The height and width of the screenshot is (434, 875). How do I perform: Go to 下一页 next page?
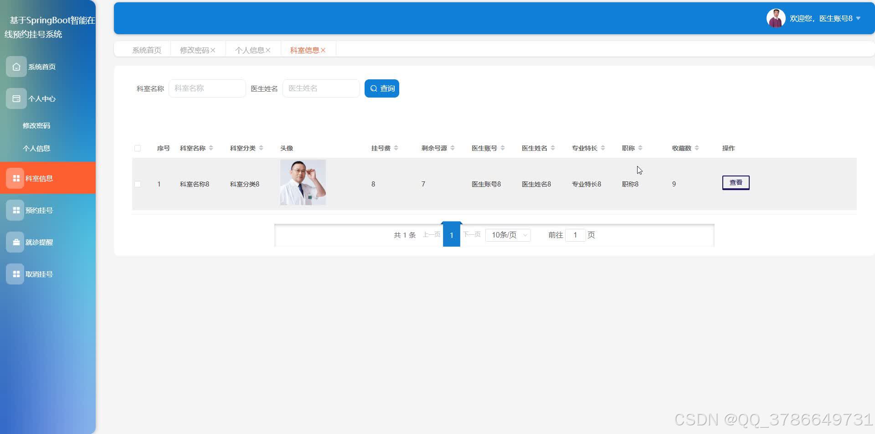pos(472,234)
